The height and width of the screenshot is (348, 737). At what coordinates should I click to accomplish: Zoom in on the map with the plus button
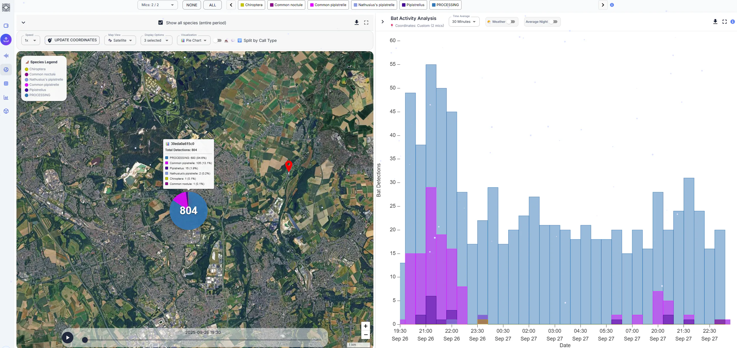tap(366, 326)
